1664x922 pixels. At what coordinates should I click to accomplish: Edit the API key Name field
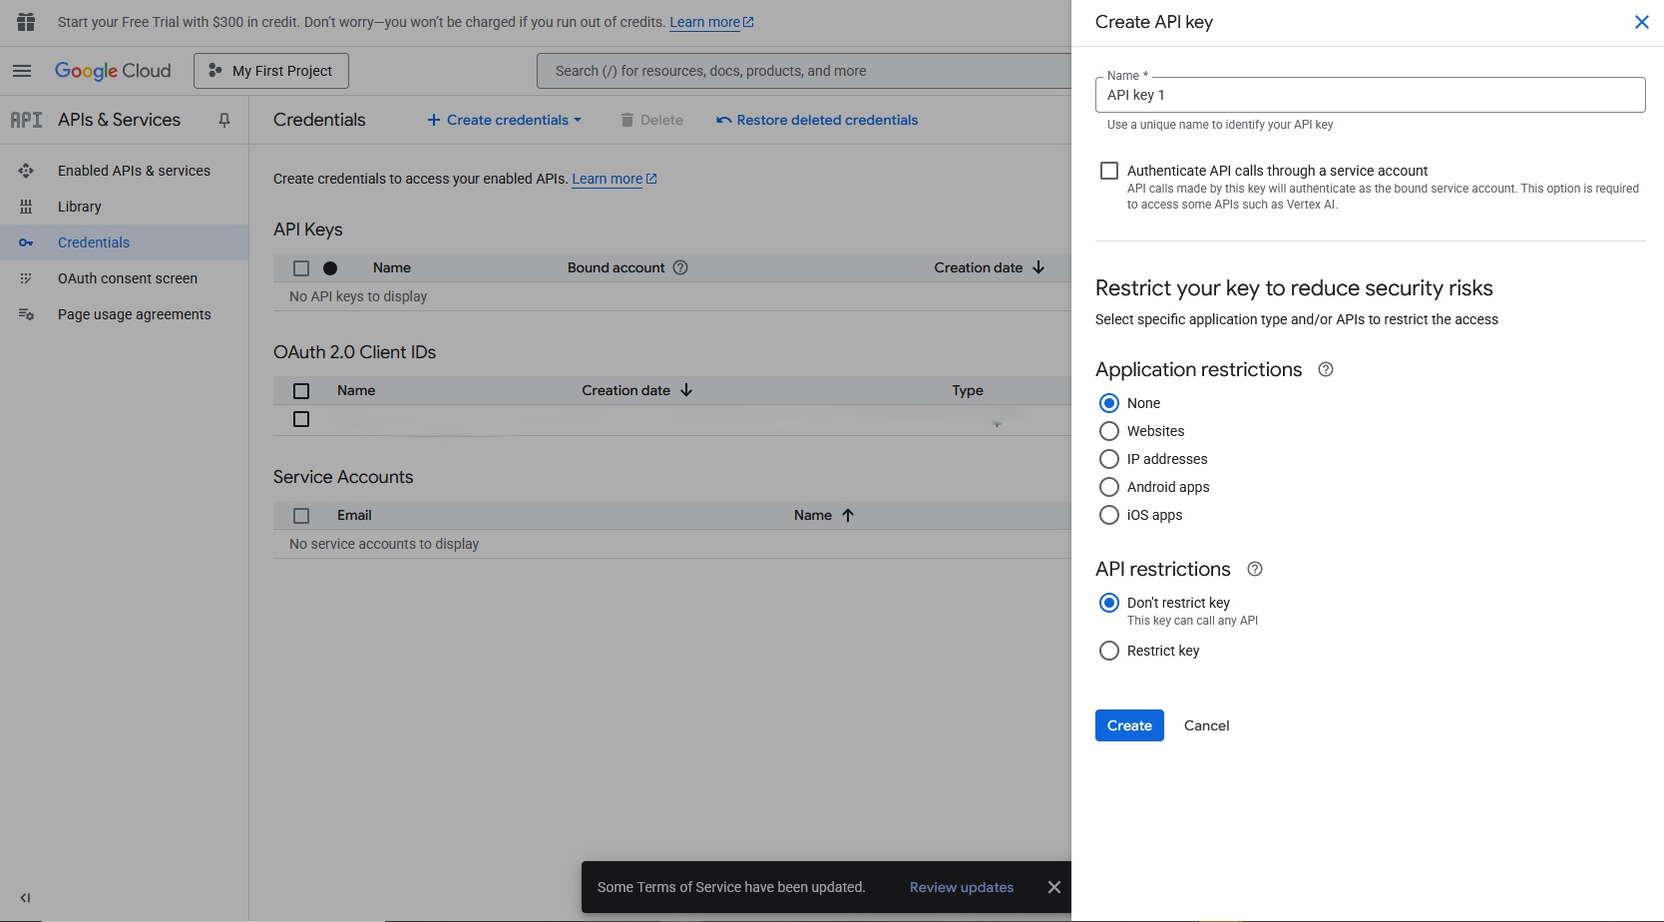(1370, 95)
